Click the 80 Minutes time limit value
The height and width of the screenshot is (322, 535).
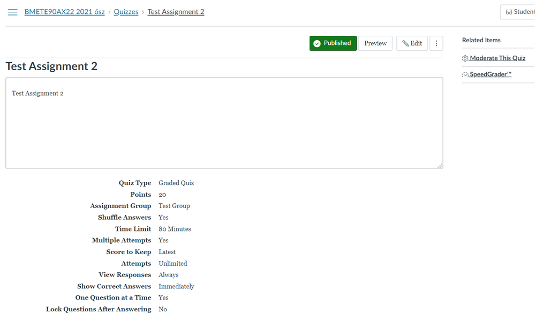pos(175,229)
